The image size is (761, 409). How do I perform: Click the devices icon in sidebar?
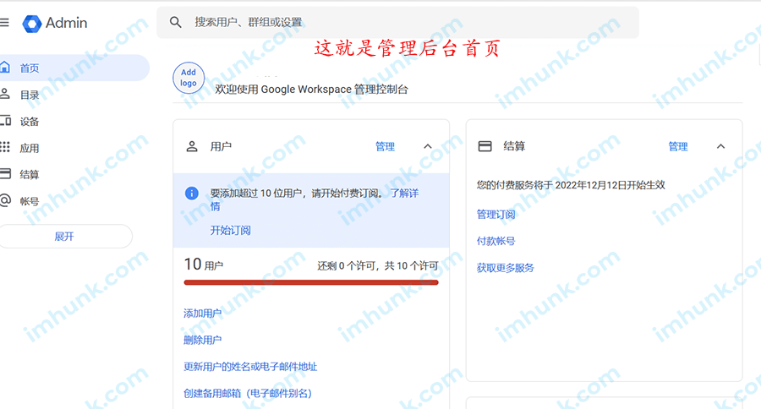tap(5, 121)
